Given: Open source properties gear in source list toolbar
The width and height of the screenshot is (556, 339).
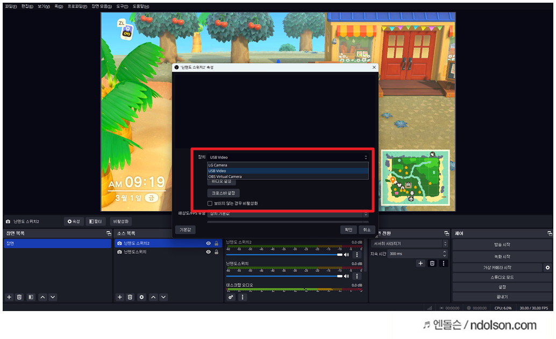Looking at the screenshot, I should pyautogui.click(x=141, y=297).
